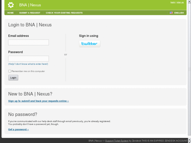The image size is (191, 143).
Task: Click the login link in top right corner
Action: click(173, 2)
